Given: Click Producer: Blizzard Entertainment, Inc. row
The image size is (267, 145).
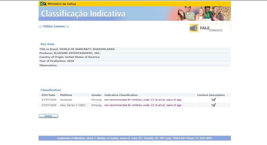Looking at the screenshot, I should point(135,53).
